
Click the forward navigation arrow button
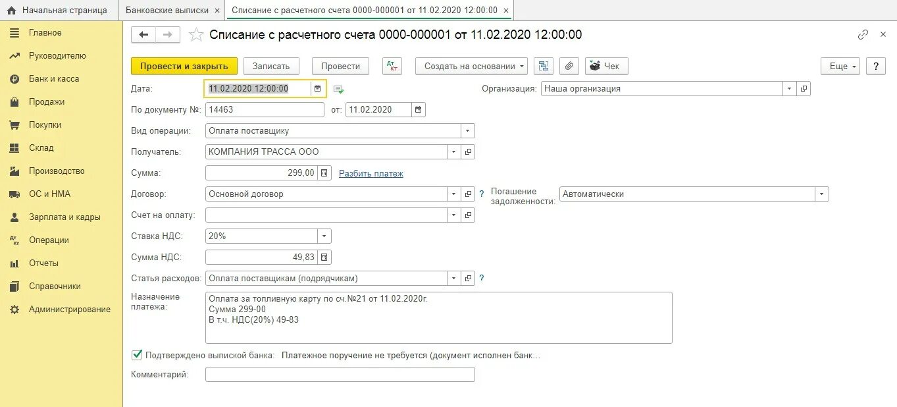[x=167, y=35]
